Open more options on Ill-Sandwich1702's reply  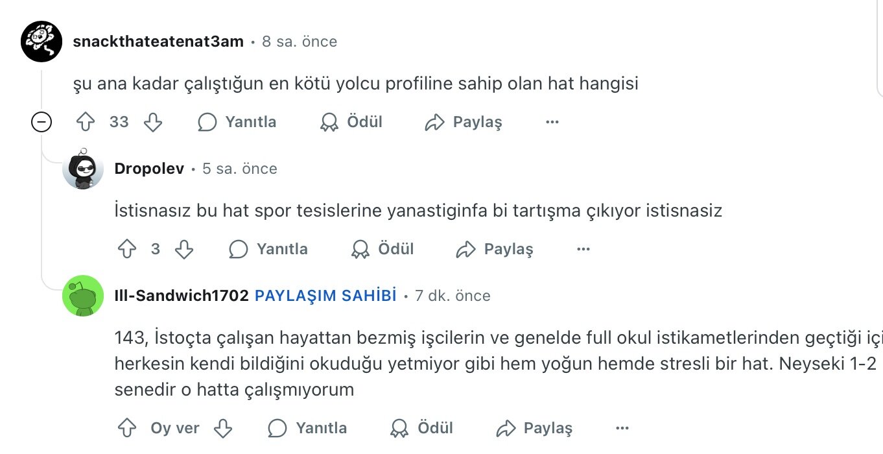(622, 428)
